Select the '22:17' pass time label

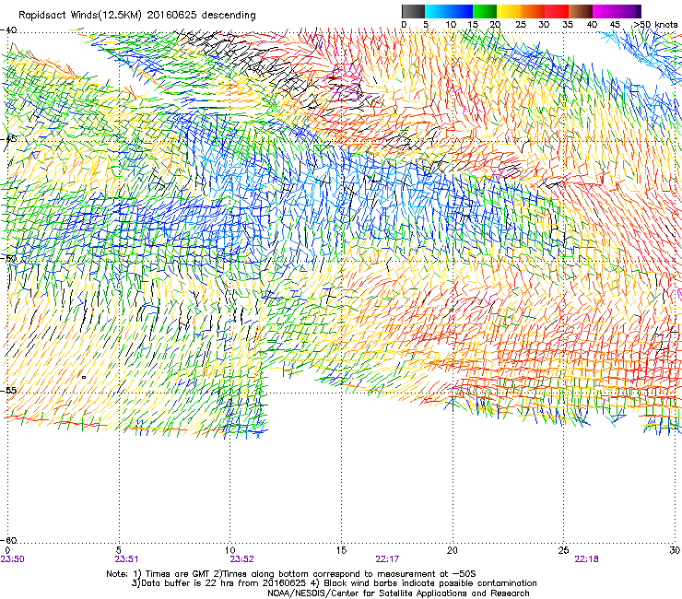tap(387, 559)
